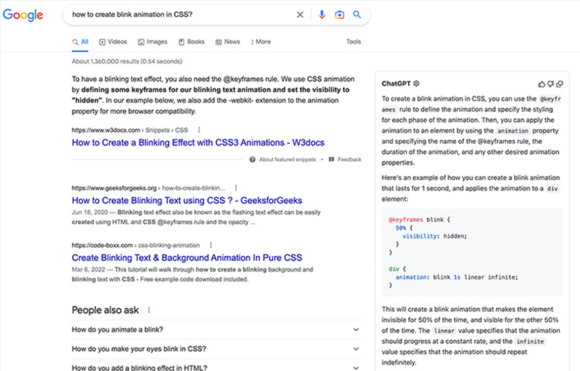Switch to Videos search tab

[113, 42]
